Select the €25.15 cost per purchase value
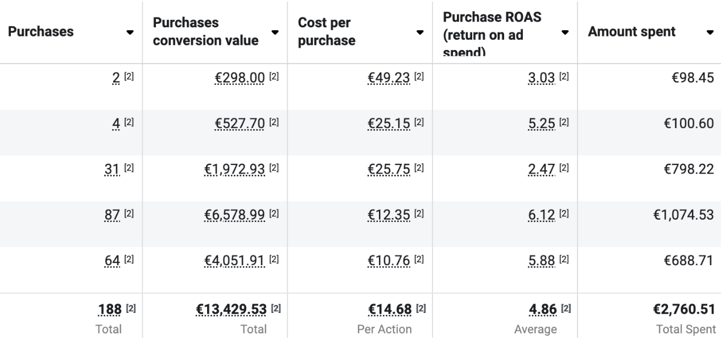The height and width of the screenshot is (338, 726). pos(390,123)
